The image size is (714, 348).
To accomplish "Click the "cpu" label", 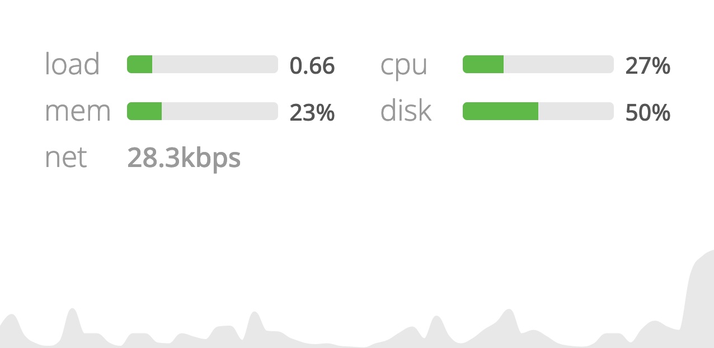I will pyautogui.click(x=403, y=66).
